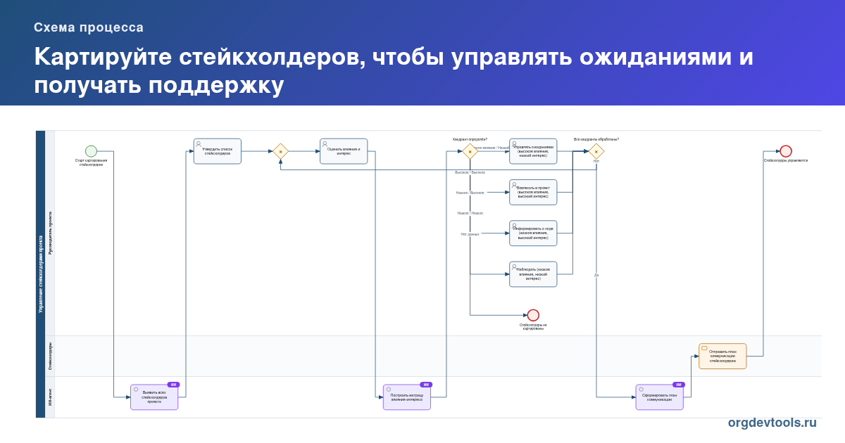Click the 'Нет' label under the gateway
Viewport: 845px width, 443px height.
[x=596, y=161]
